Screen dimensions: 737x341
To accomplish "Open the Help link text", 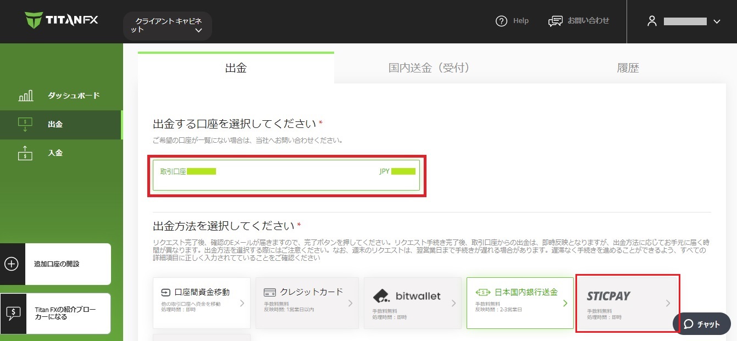I will pos(520,21).
